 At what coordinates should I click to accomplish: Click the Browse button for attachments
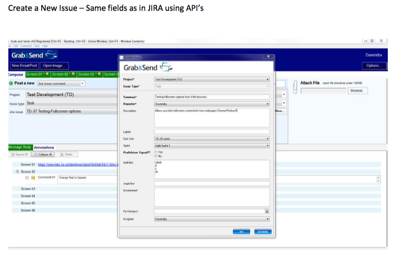click(x=358, y=91)
